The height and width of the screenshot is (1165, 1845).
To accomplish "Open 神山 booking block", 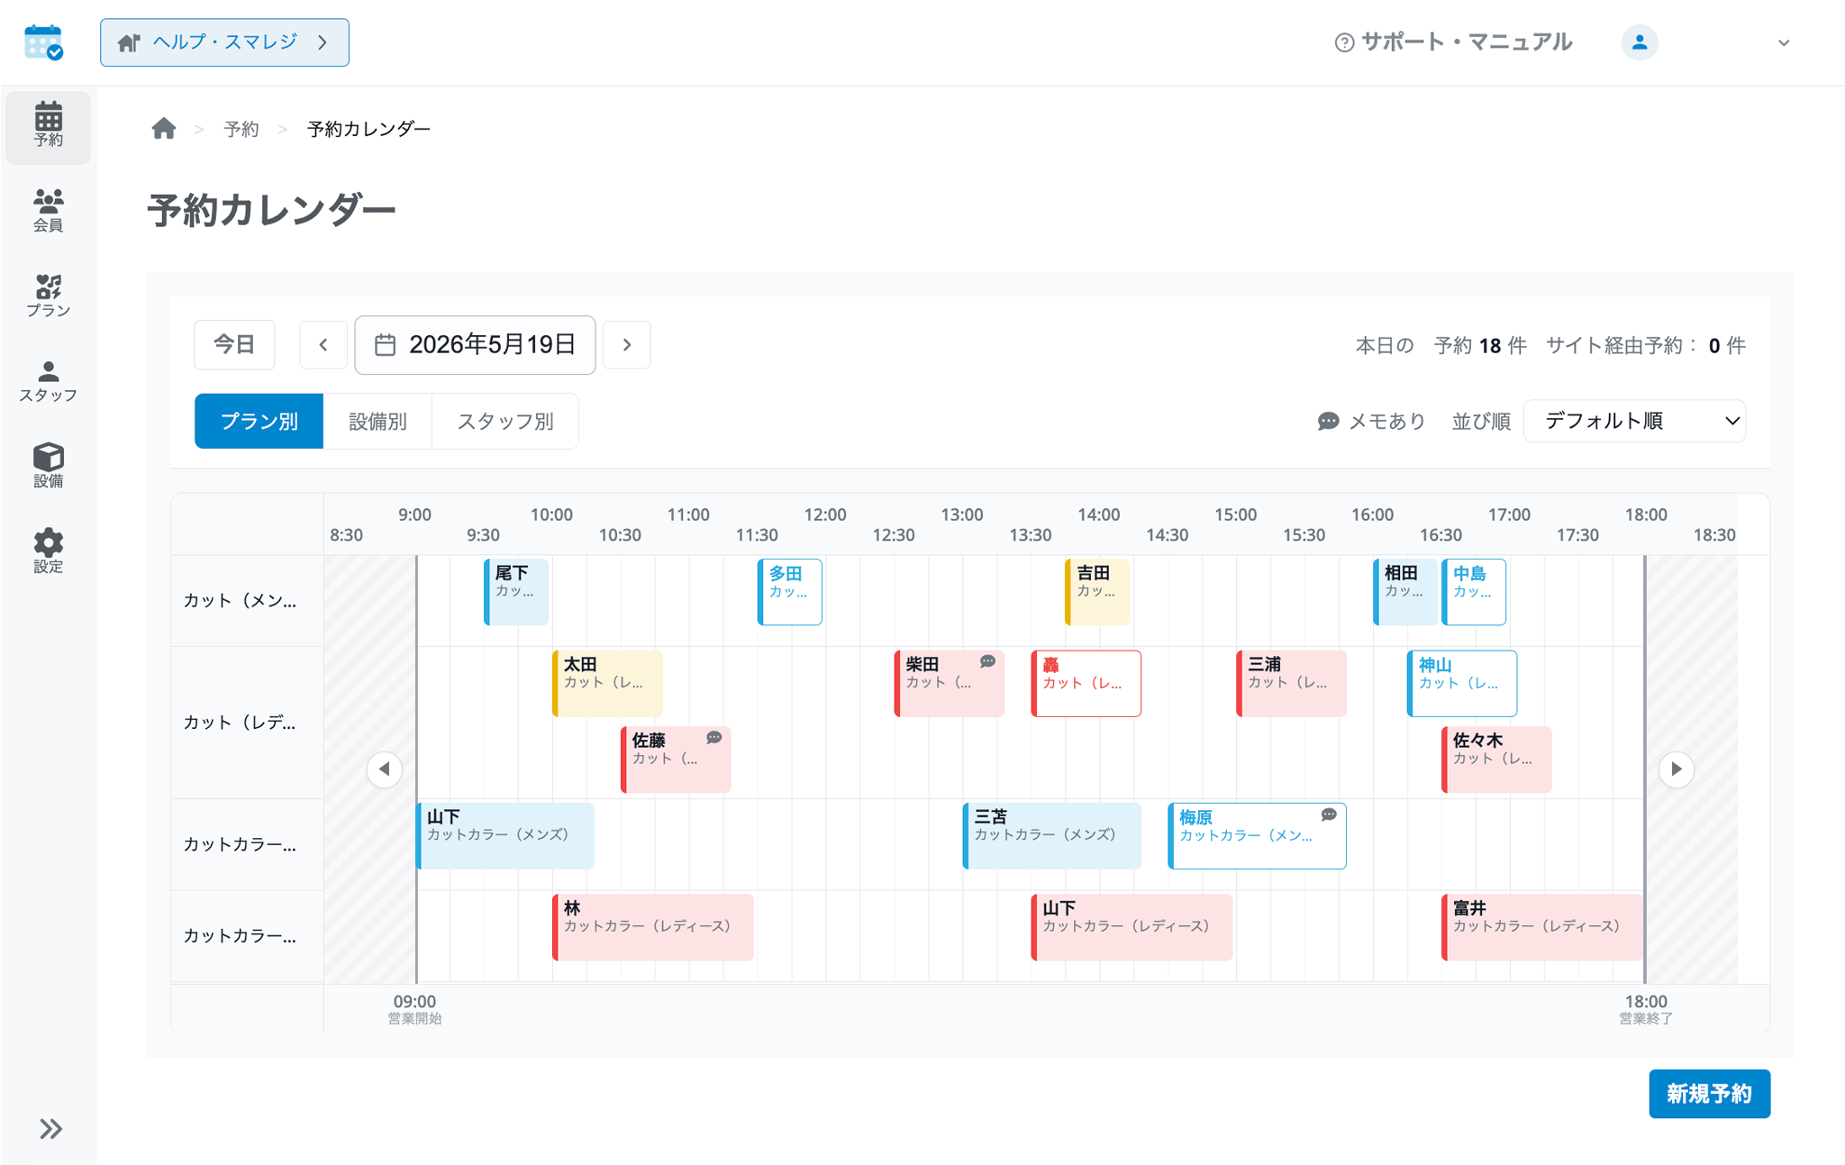I will [1462, 683].
